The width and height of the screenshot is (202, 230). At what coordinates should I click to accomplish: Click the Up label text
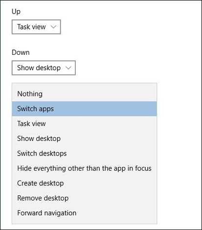16,12
